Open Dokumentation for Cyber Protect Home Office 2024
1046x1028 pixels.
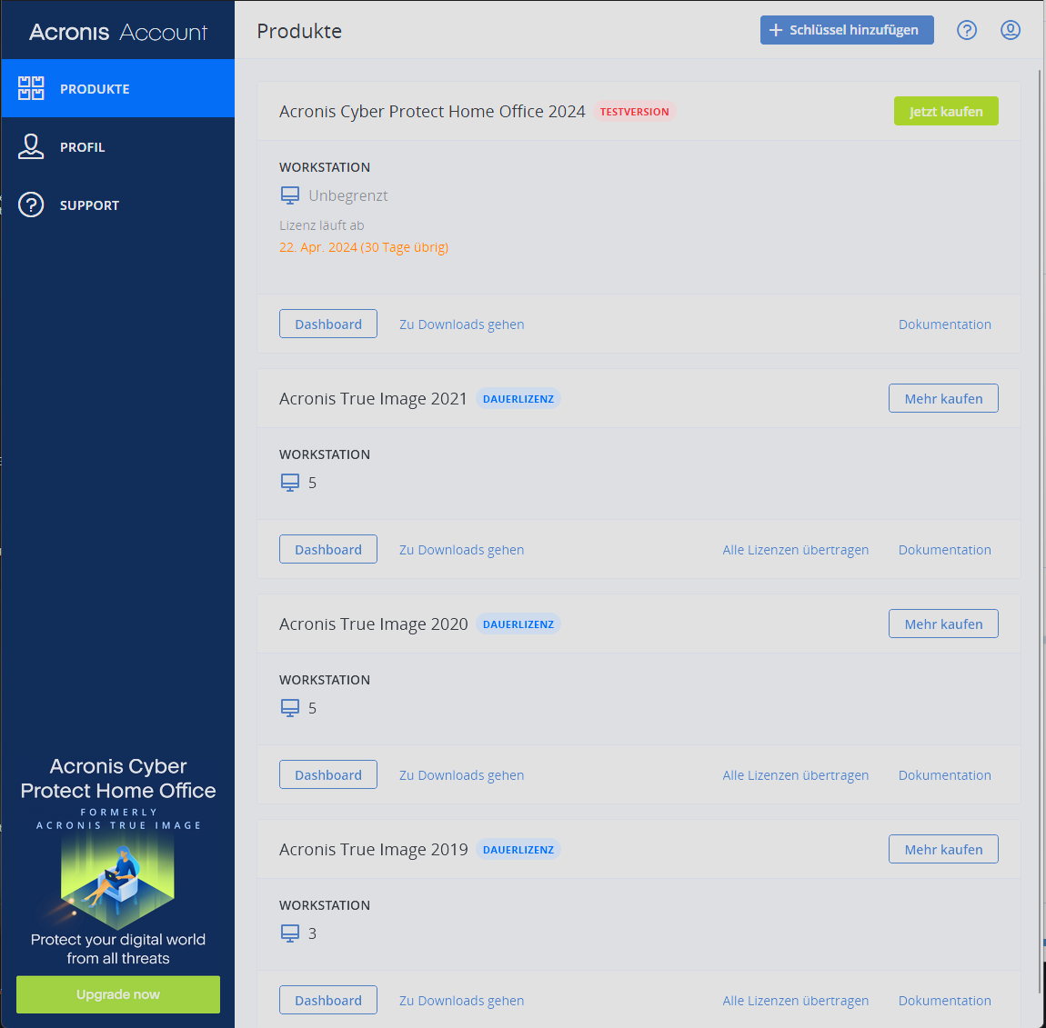tap(945, 324)
